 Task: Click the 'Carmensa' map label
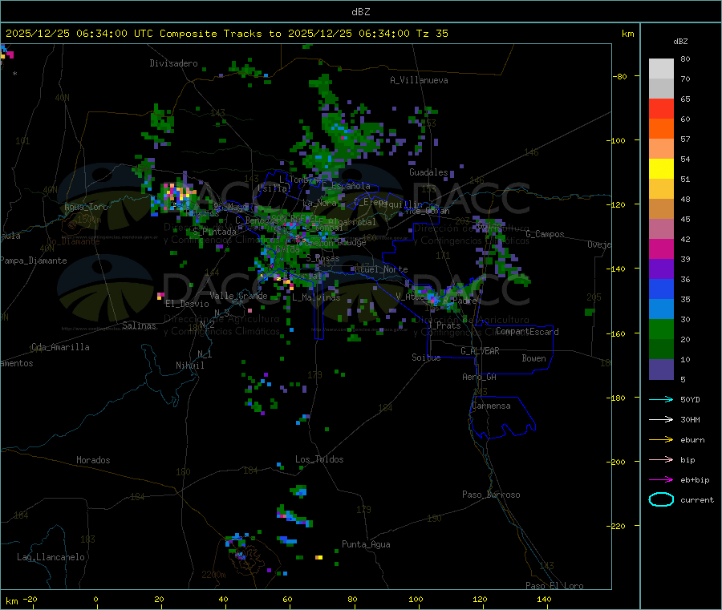[x=491, y=406]
